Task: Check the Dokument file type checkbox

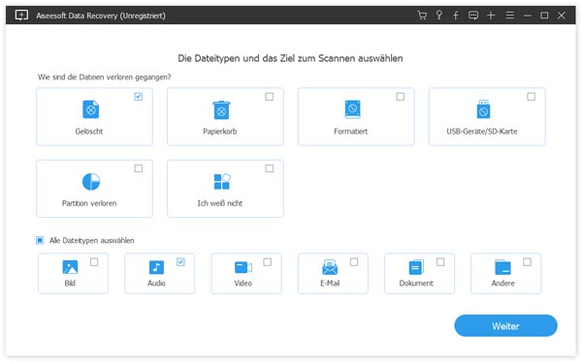Action: [x=440, y=262]
